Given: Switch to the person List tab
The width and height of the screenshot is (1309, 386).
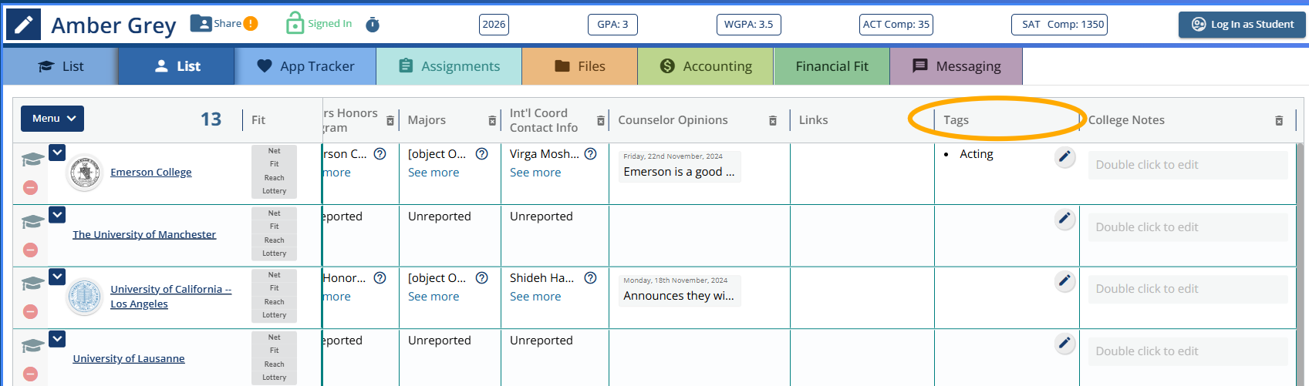Looking at the screenshot, I should tap(177, 66).
